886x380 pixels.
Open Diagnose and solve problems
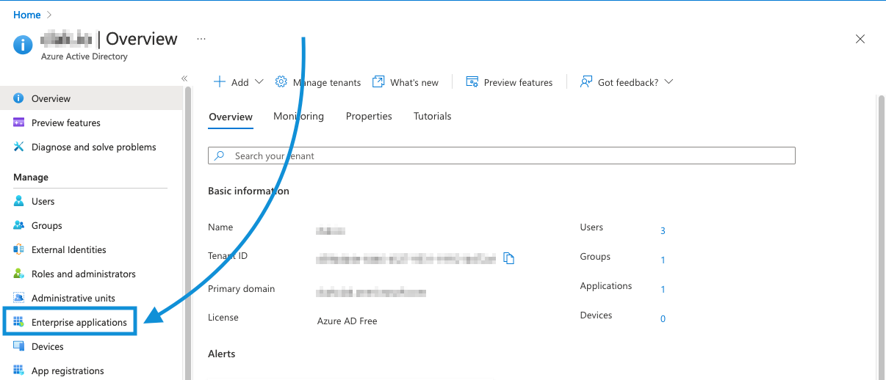click(93, 147)
